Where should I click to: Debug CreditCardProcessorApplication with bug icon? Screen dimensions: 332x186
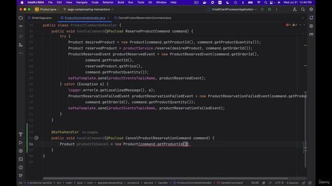269,9
